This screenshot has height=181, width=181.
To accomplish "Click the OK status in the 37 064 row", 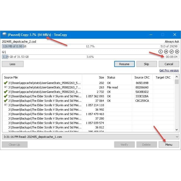I will 109,101.
